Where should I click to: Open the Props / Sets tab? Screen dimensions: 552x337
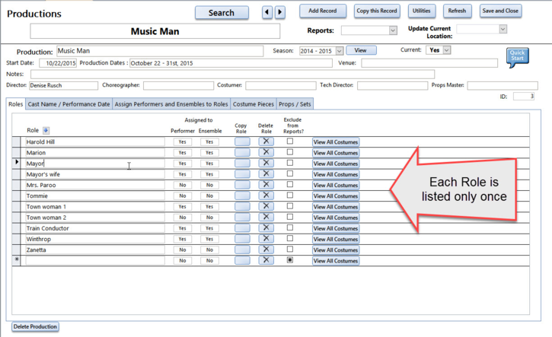[295, 104]
